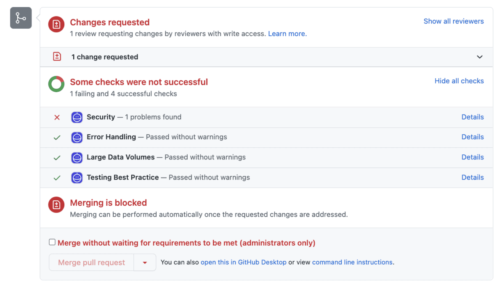The image size is (502, 284).
Task: Click the Merge without waiting for requirements label
Action: click(x=186, y=243)
